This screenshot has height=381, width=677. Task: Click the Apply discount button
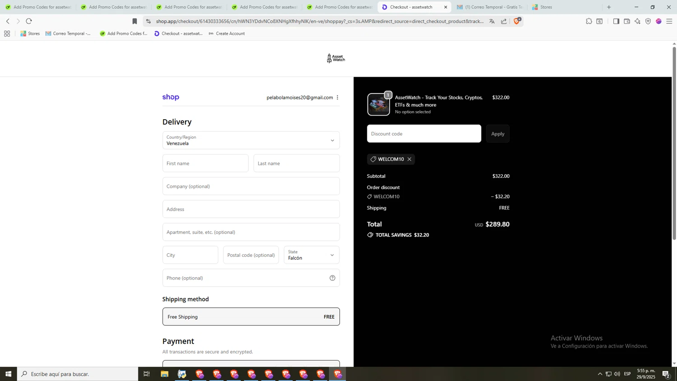[498, 134]
